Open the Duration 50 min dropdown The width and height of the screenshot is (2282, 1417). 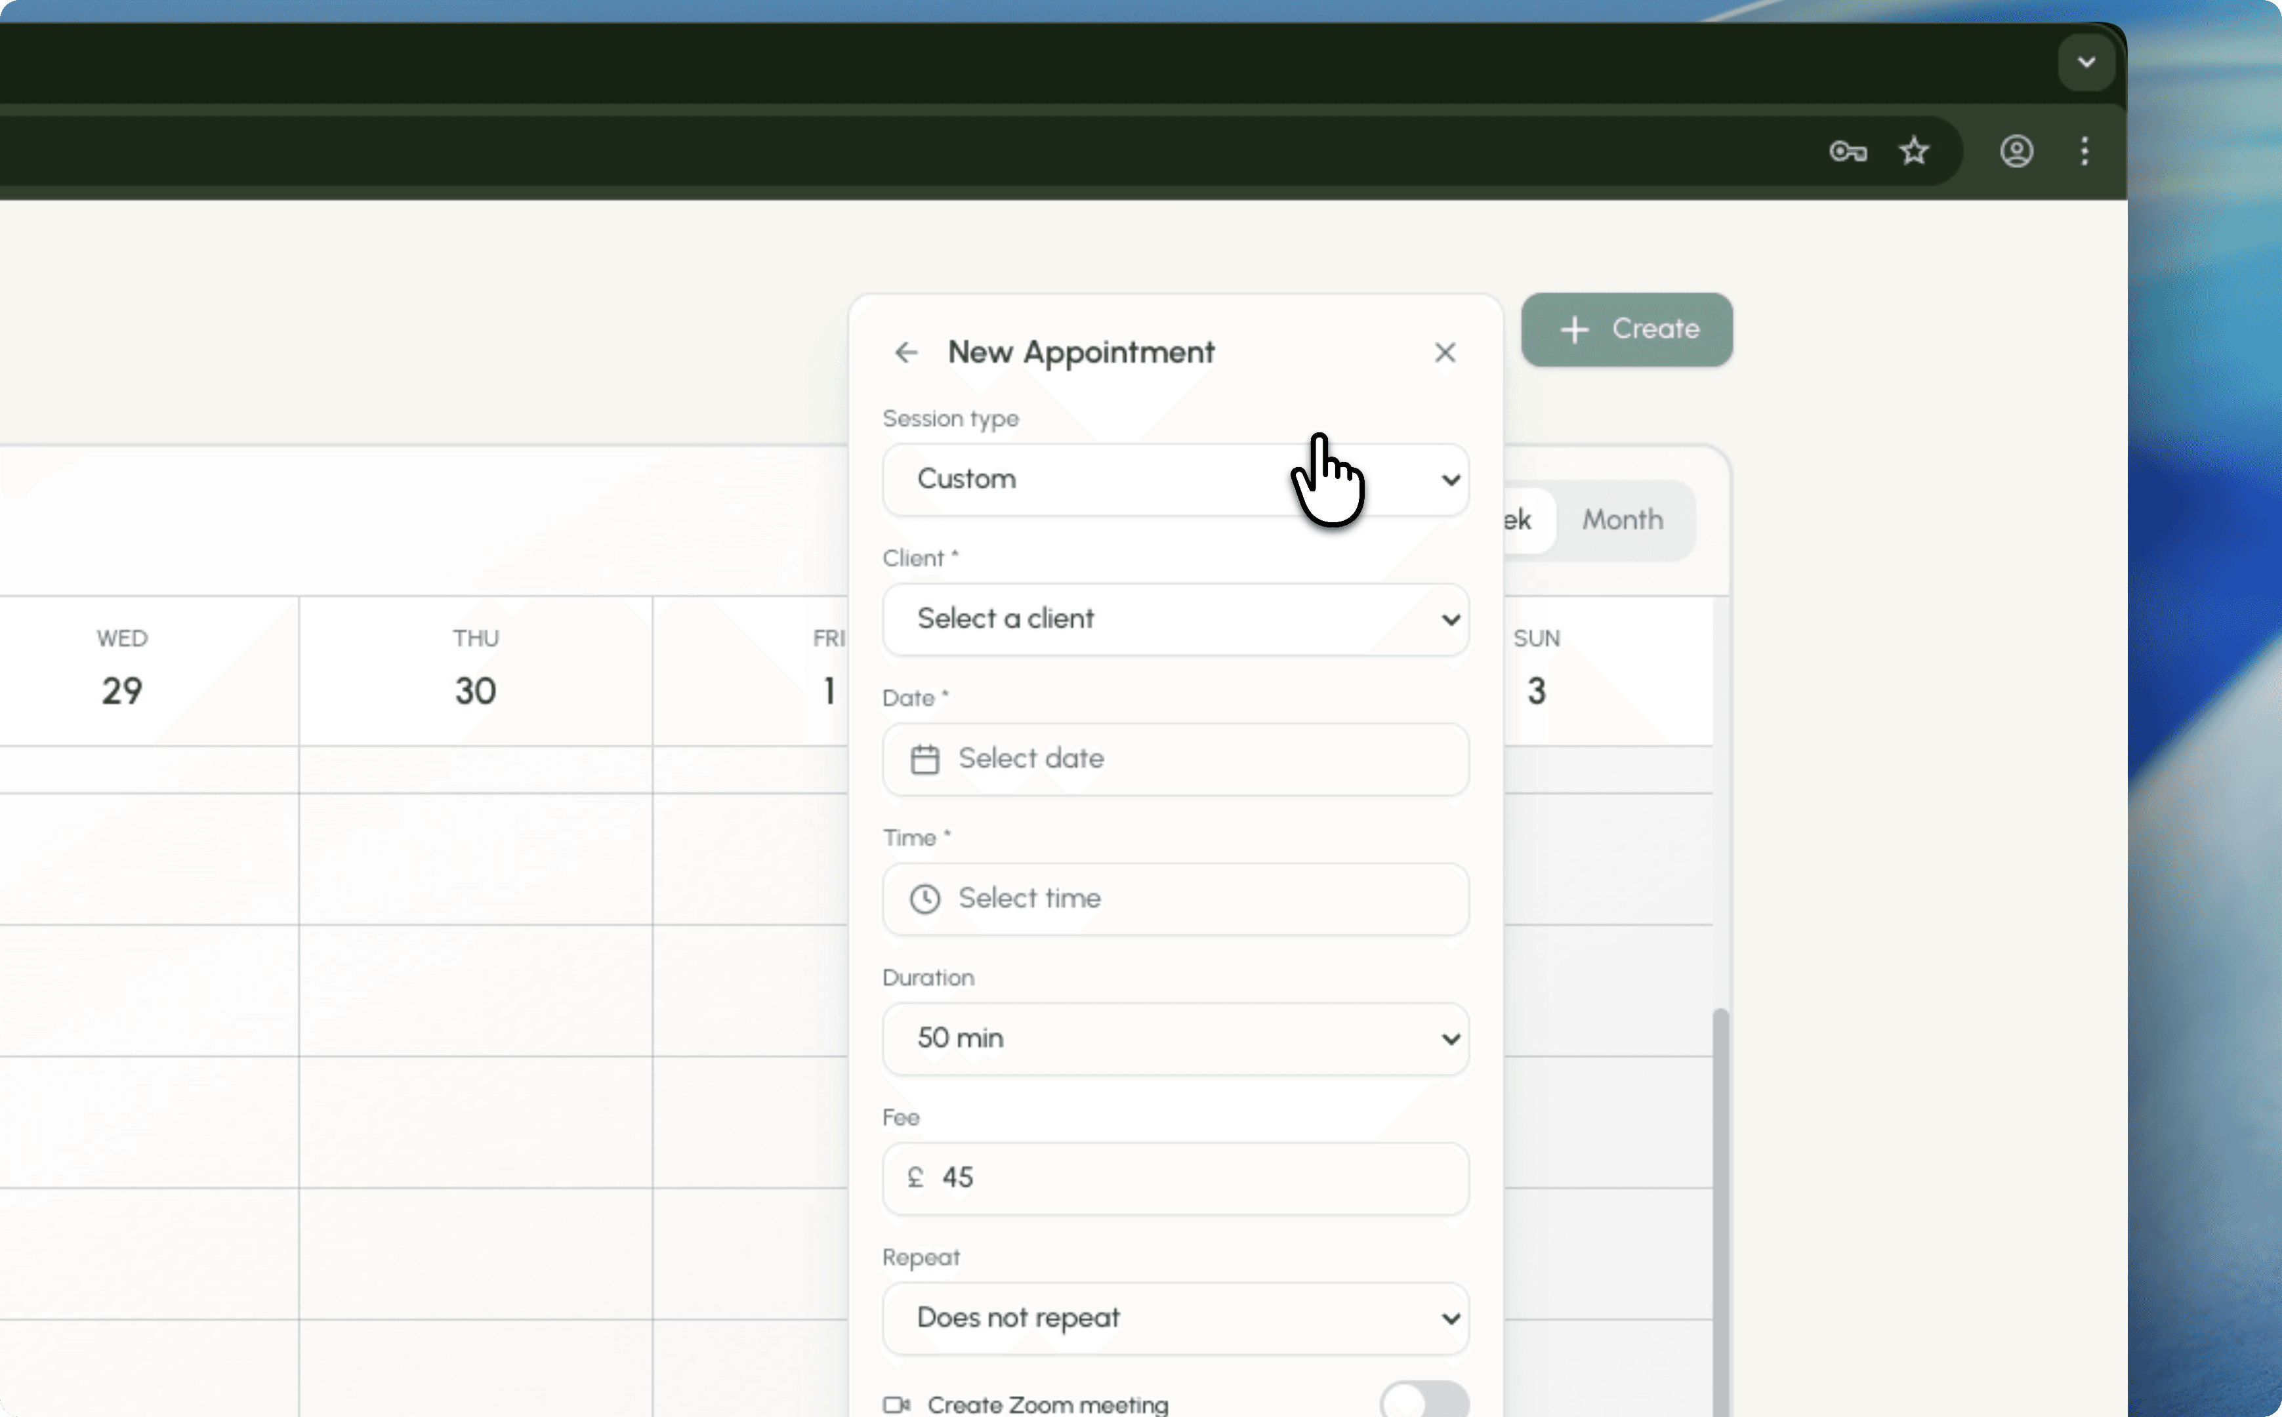(1175, 1038)
